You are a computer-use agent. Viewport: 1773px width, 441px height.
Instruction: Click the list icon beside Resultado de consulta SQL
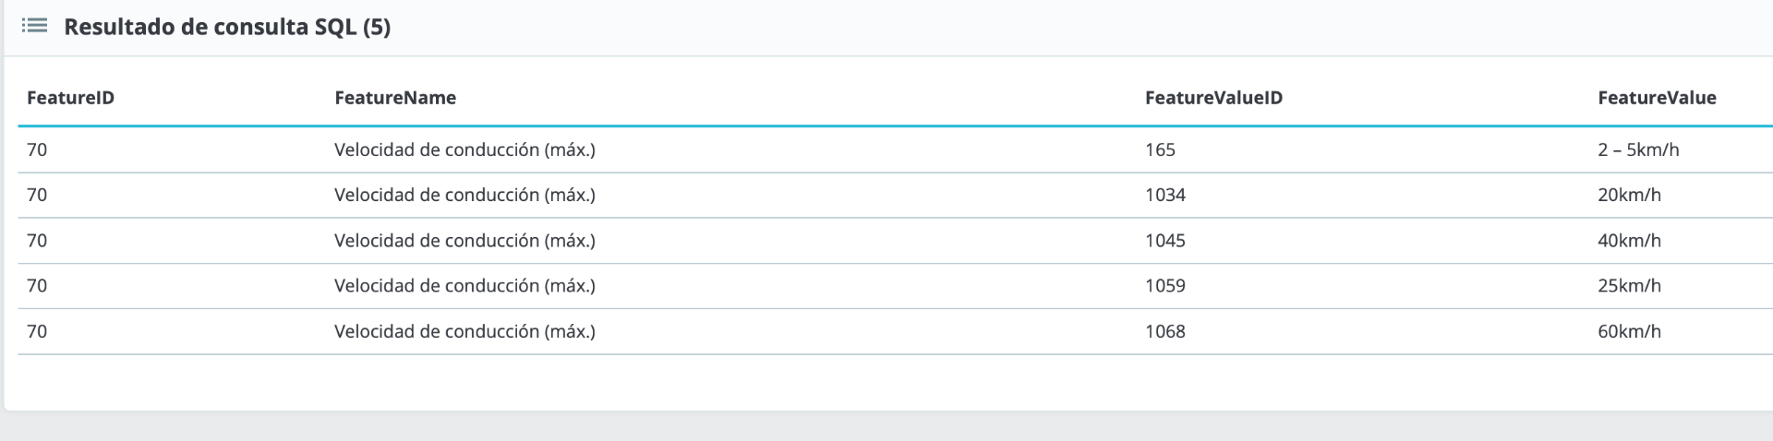pos(34,26)
